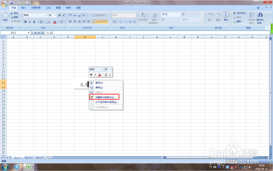Switch to the 插入 ribbon tab
This screenshot has height=171, width=273.
click(23, 8)
